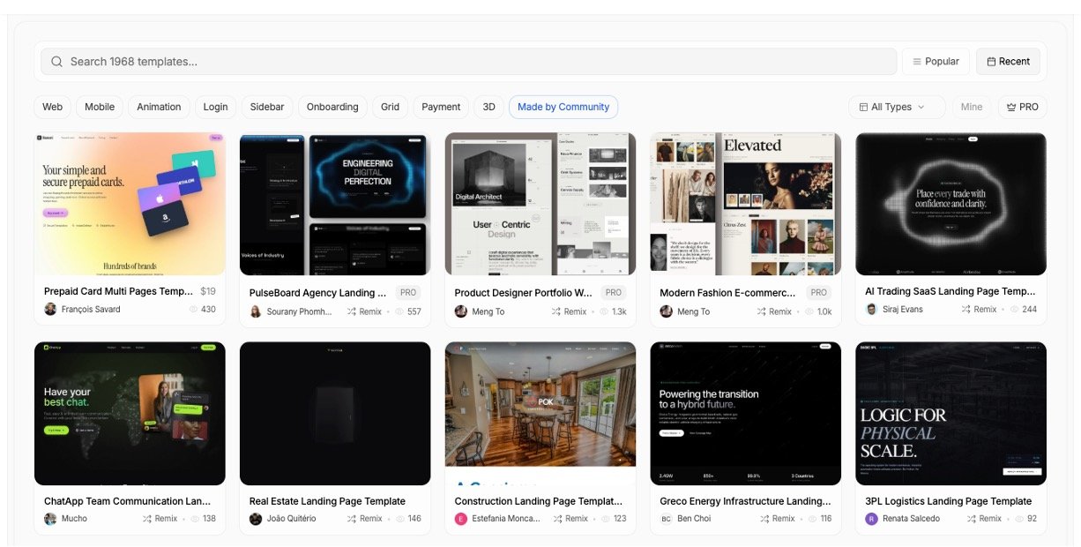Click Remix icon on Modern Fashion E-commerce card
1081x547 pixels.
pos(762,311)
